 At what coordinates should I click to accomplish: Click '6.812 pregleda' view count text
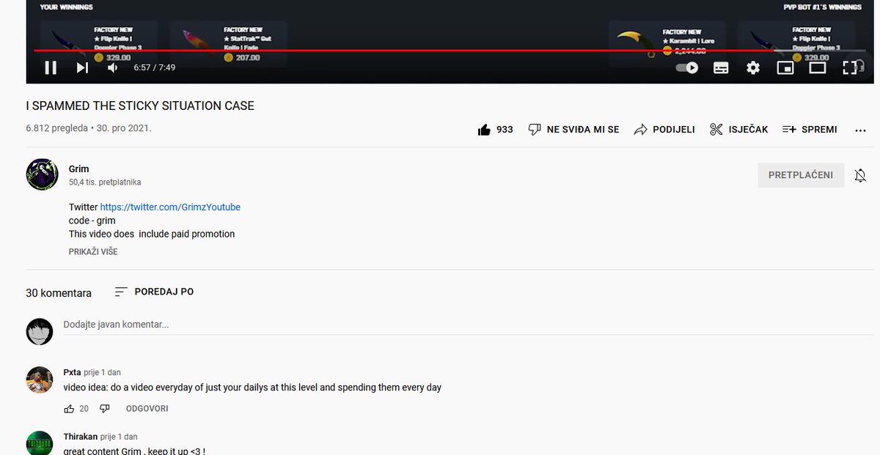pos(57,127)
